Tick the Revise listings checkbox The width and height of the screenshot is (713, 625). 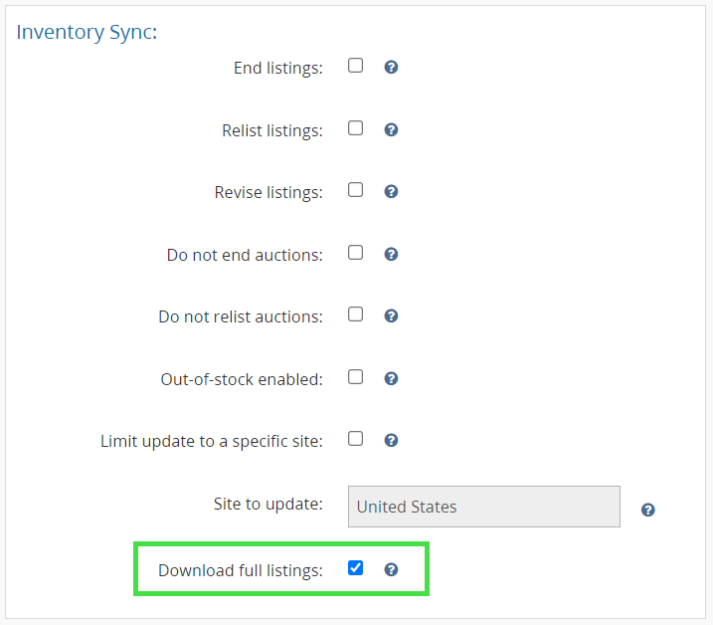click(355, 190)
